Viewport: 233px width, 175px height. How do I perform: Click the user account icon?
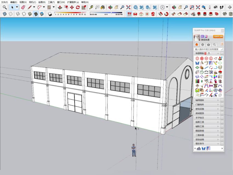pos(163,7)
